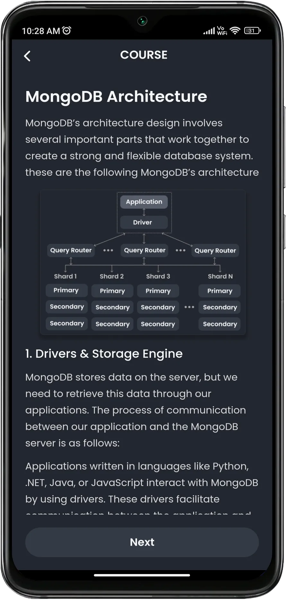Tap the Wi-Fi status icon
Viewport: 286px width, 601px height.
coord(235,31)
